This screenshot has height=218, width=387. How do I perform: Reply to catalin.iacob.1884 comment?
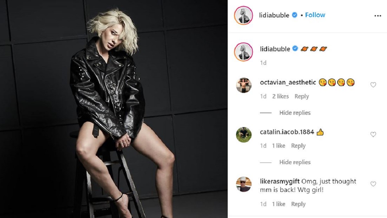click(x=298, y=146)
